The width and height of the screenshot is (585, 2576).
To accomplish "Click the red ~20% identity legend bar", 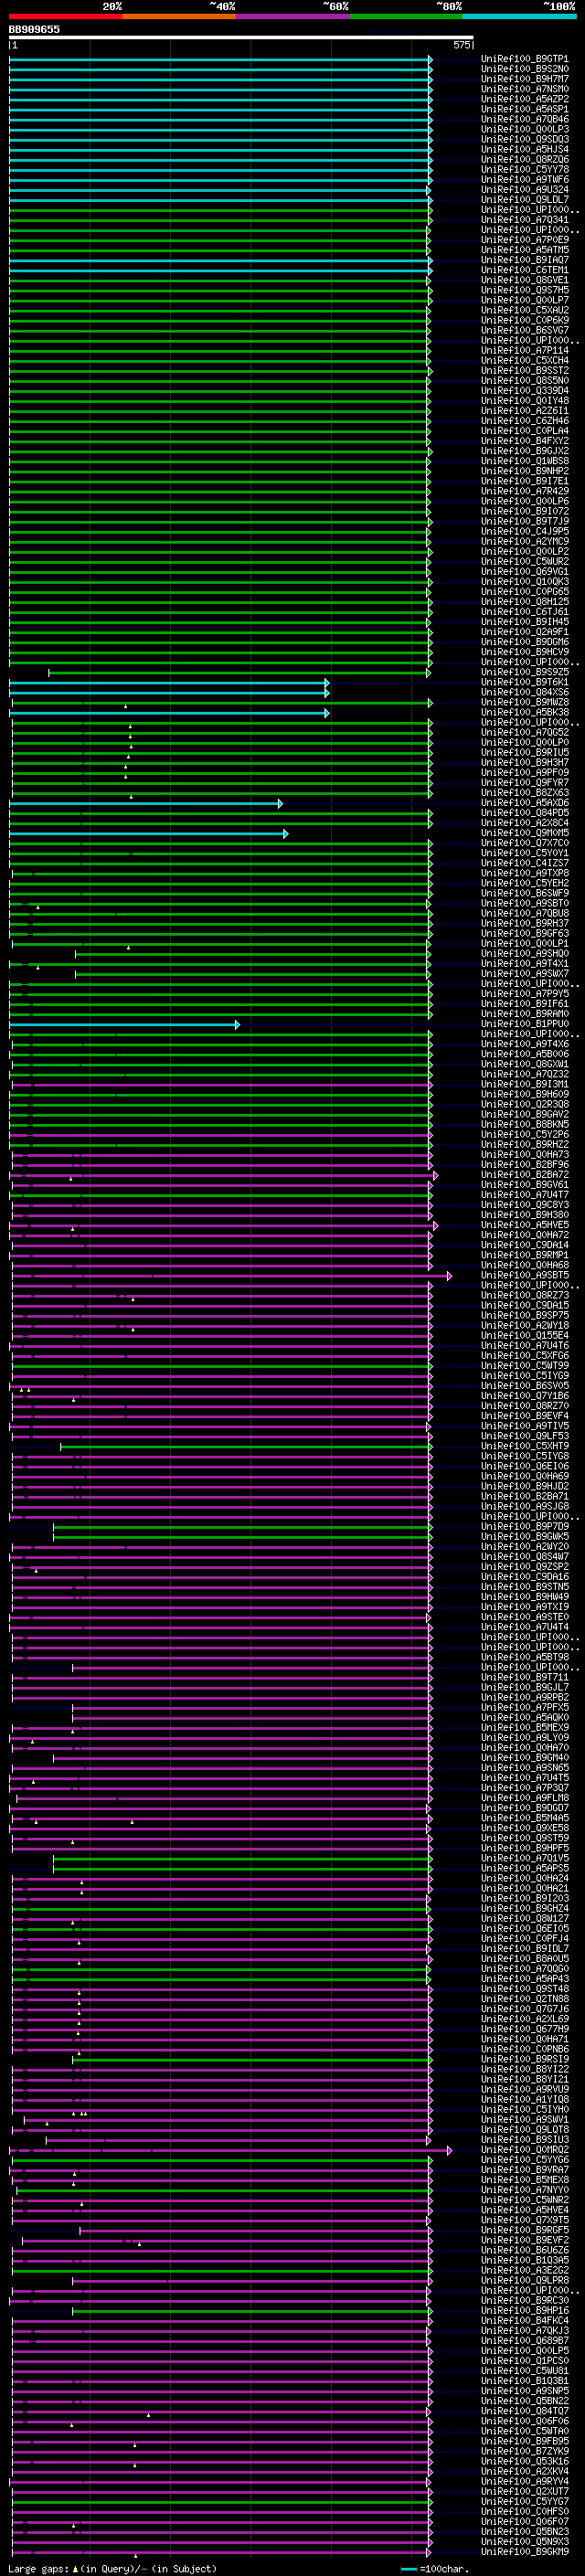I will [65, 17].
